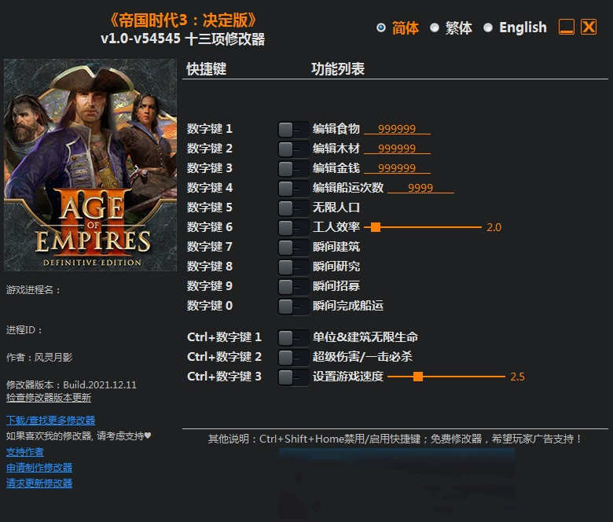Click the advertisement banner at the bottom
613x522 pixels.
click(397, 485)
